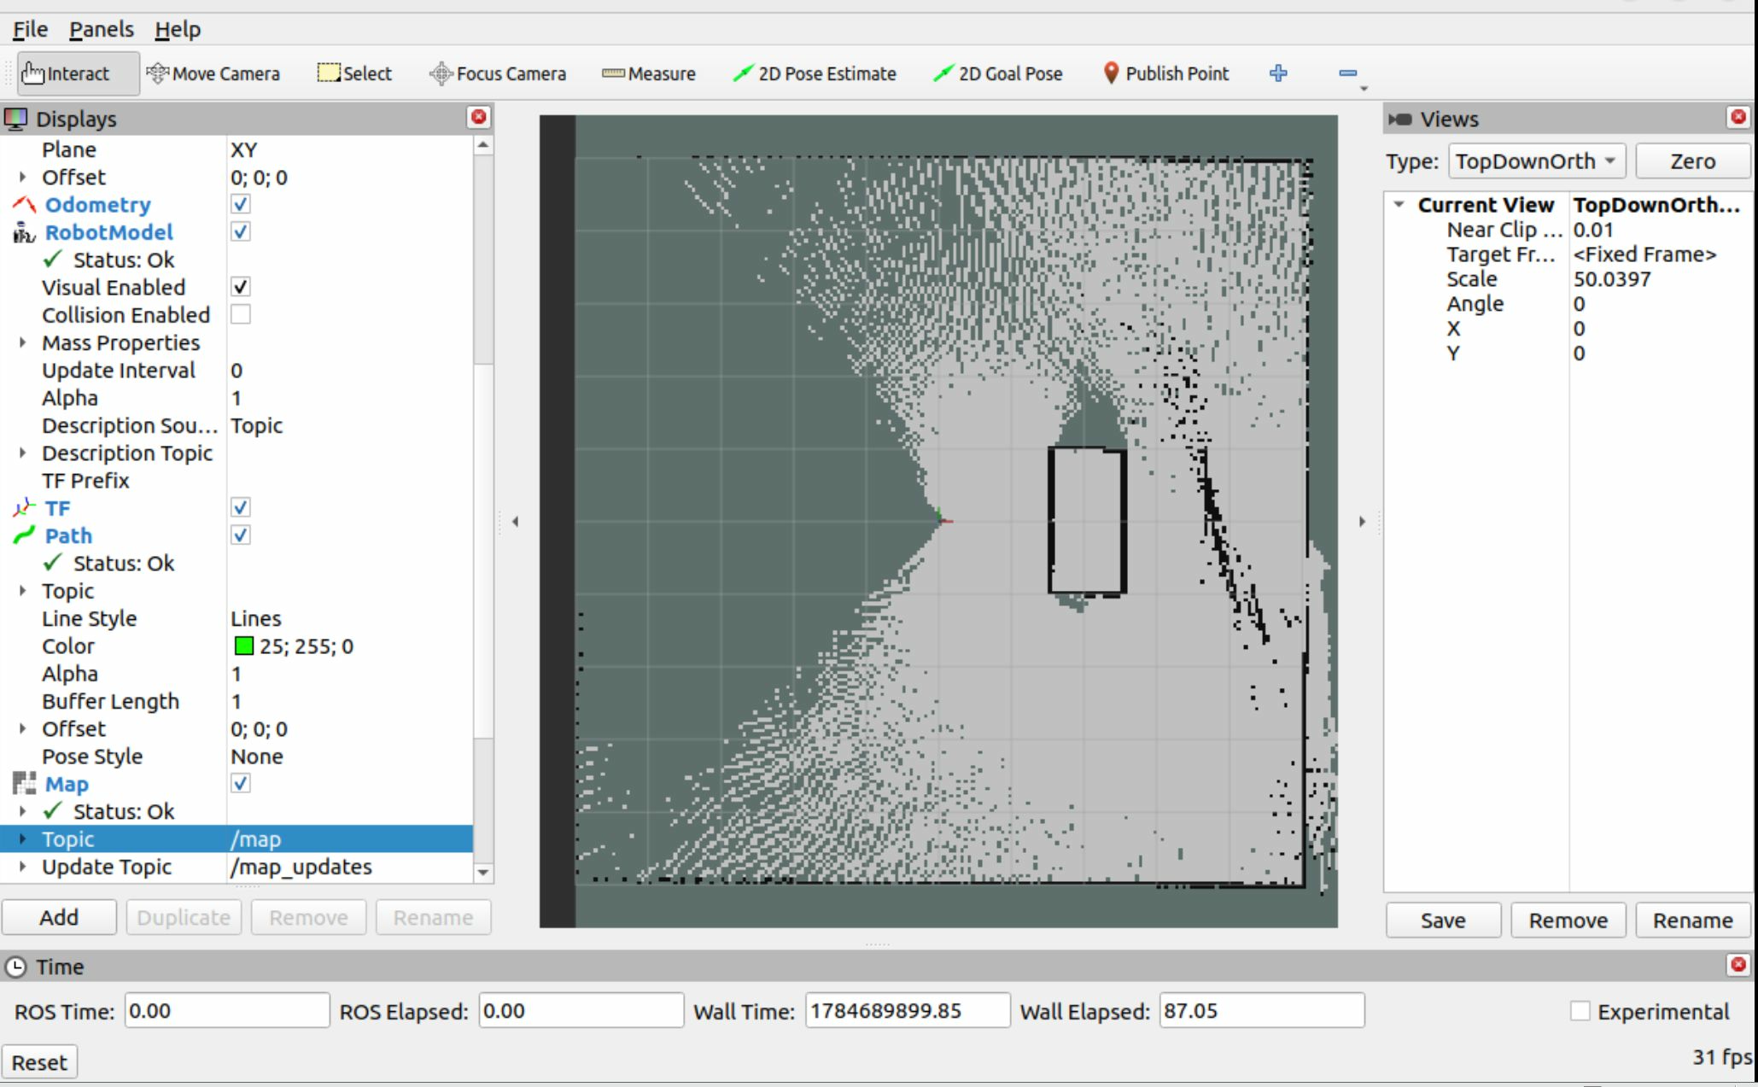Pick the Measure tool

click(x=649, y=73)
